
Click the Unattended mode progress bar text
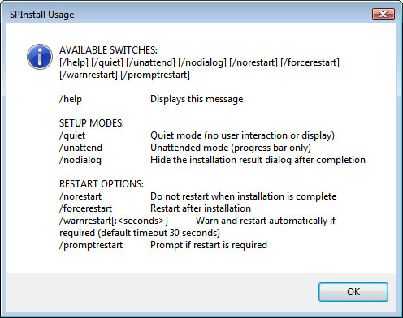[x=231, y=148]
